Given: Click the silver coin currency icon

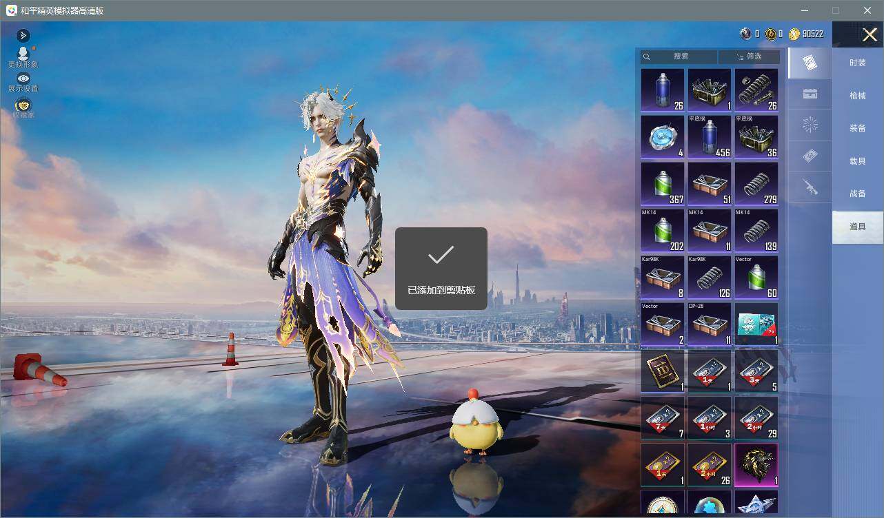Looking at the screenshot, I should point(745,34).
